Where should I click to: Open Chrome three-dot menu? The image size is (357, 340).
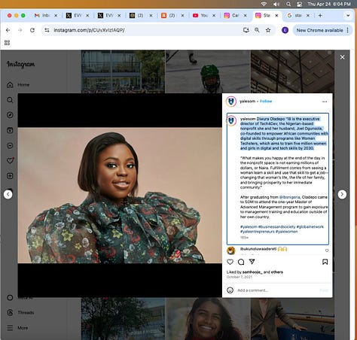click(x=348, y=30)
